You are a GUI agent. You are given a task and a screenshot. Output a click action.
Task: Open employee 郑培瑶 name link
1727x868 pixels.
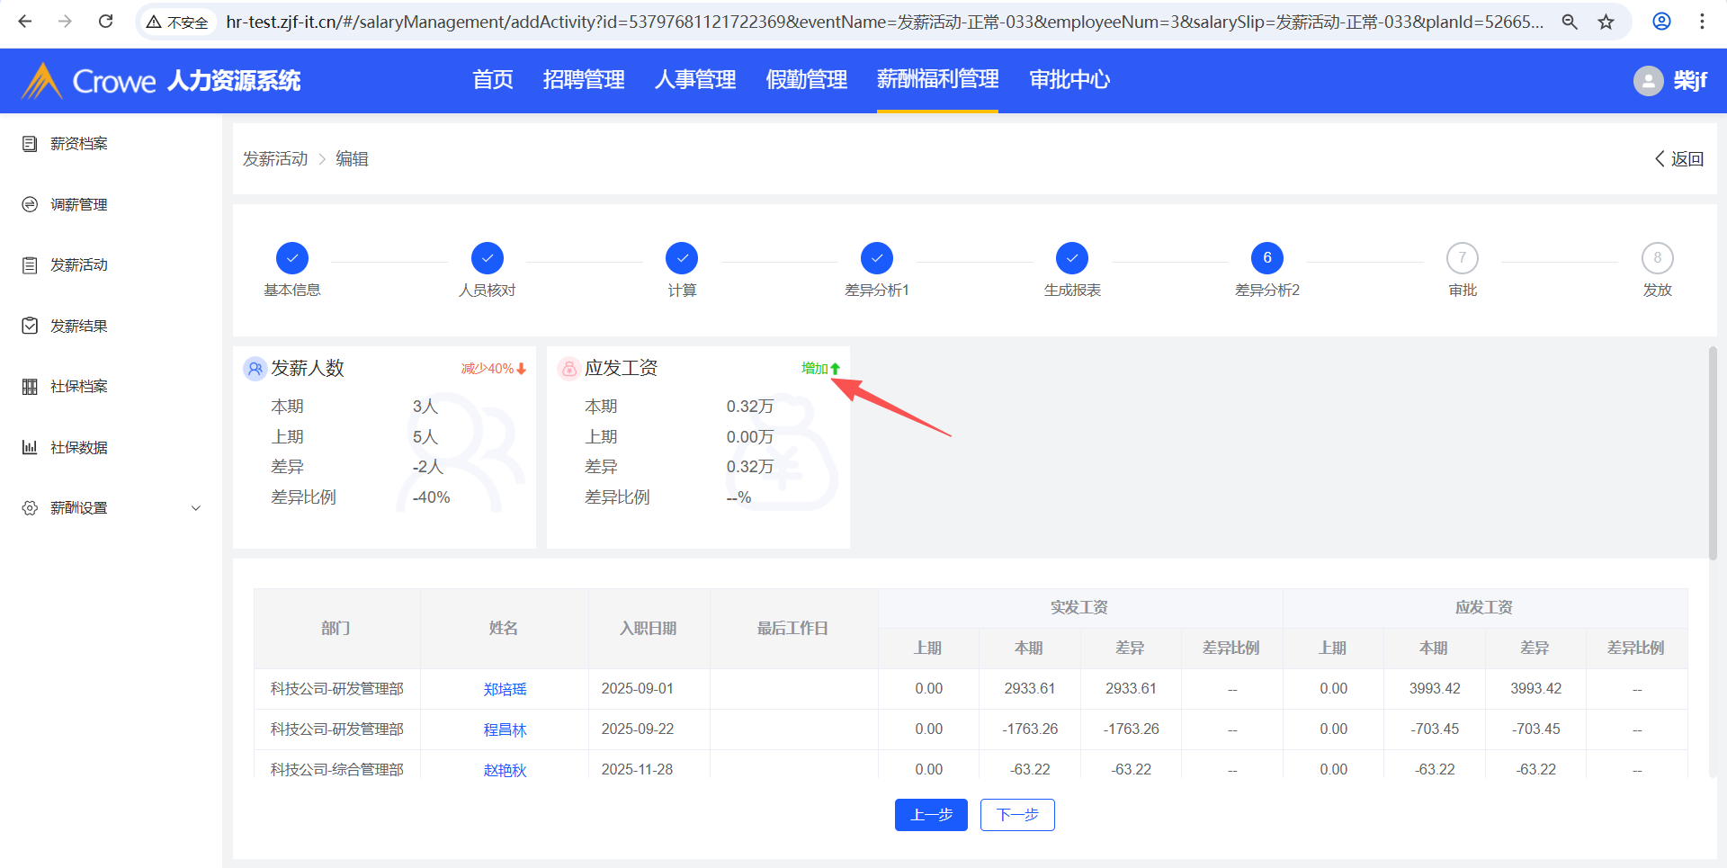pyautogui.click(x=505, y=689)
